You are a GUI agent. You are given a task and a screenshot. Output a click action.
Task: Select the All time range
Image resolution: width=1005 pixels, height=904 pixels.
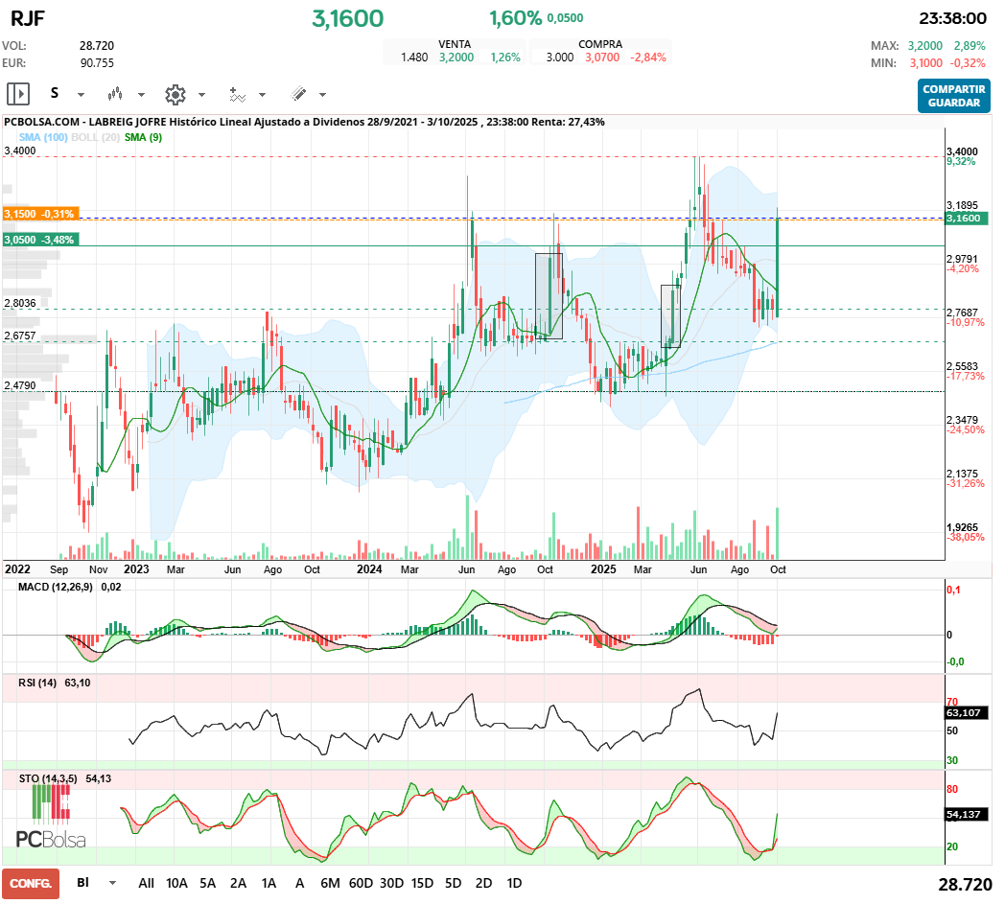146,883
